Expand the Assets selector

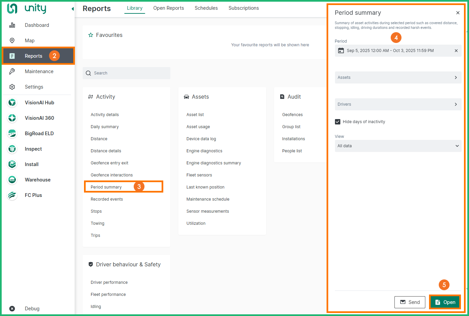tap(398, 77)
